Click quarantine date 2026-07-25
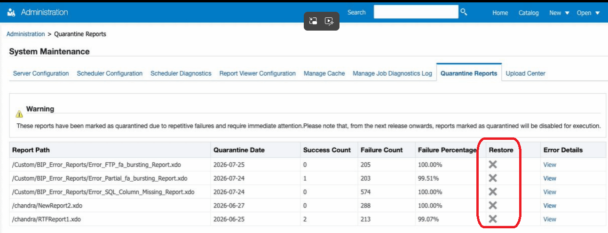The image size is (608, 233). 229,165
